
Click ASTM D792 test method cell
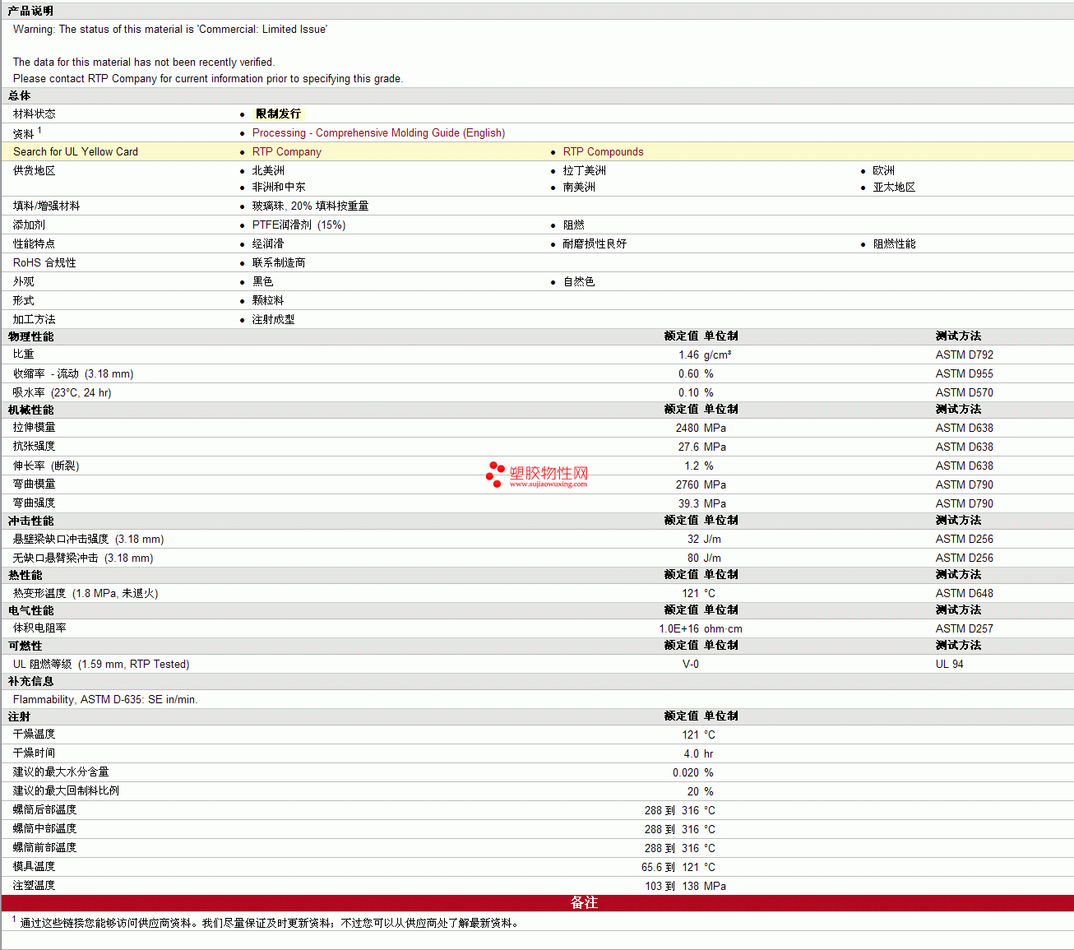tap(964, 355)
